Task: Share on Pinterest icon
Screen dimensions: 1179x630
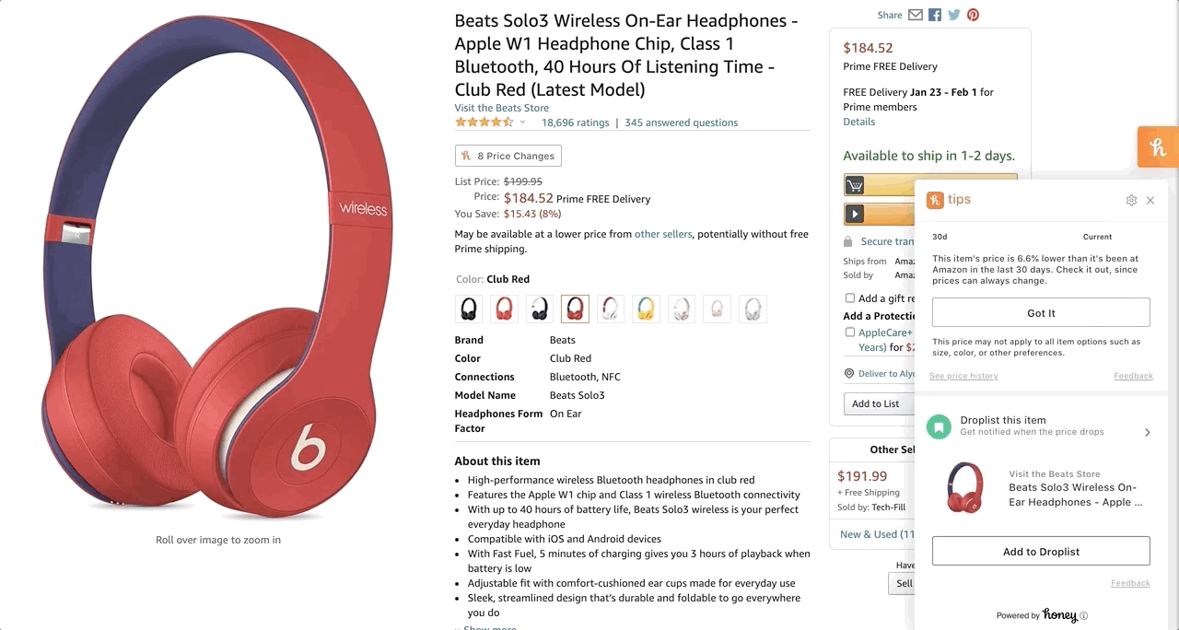Action: [973, 15]
